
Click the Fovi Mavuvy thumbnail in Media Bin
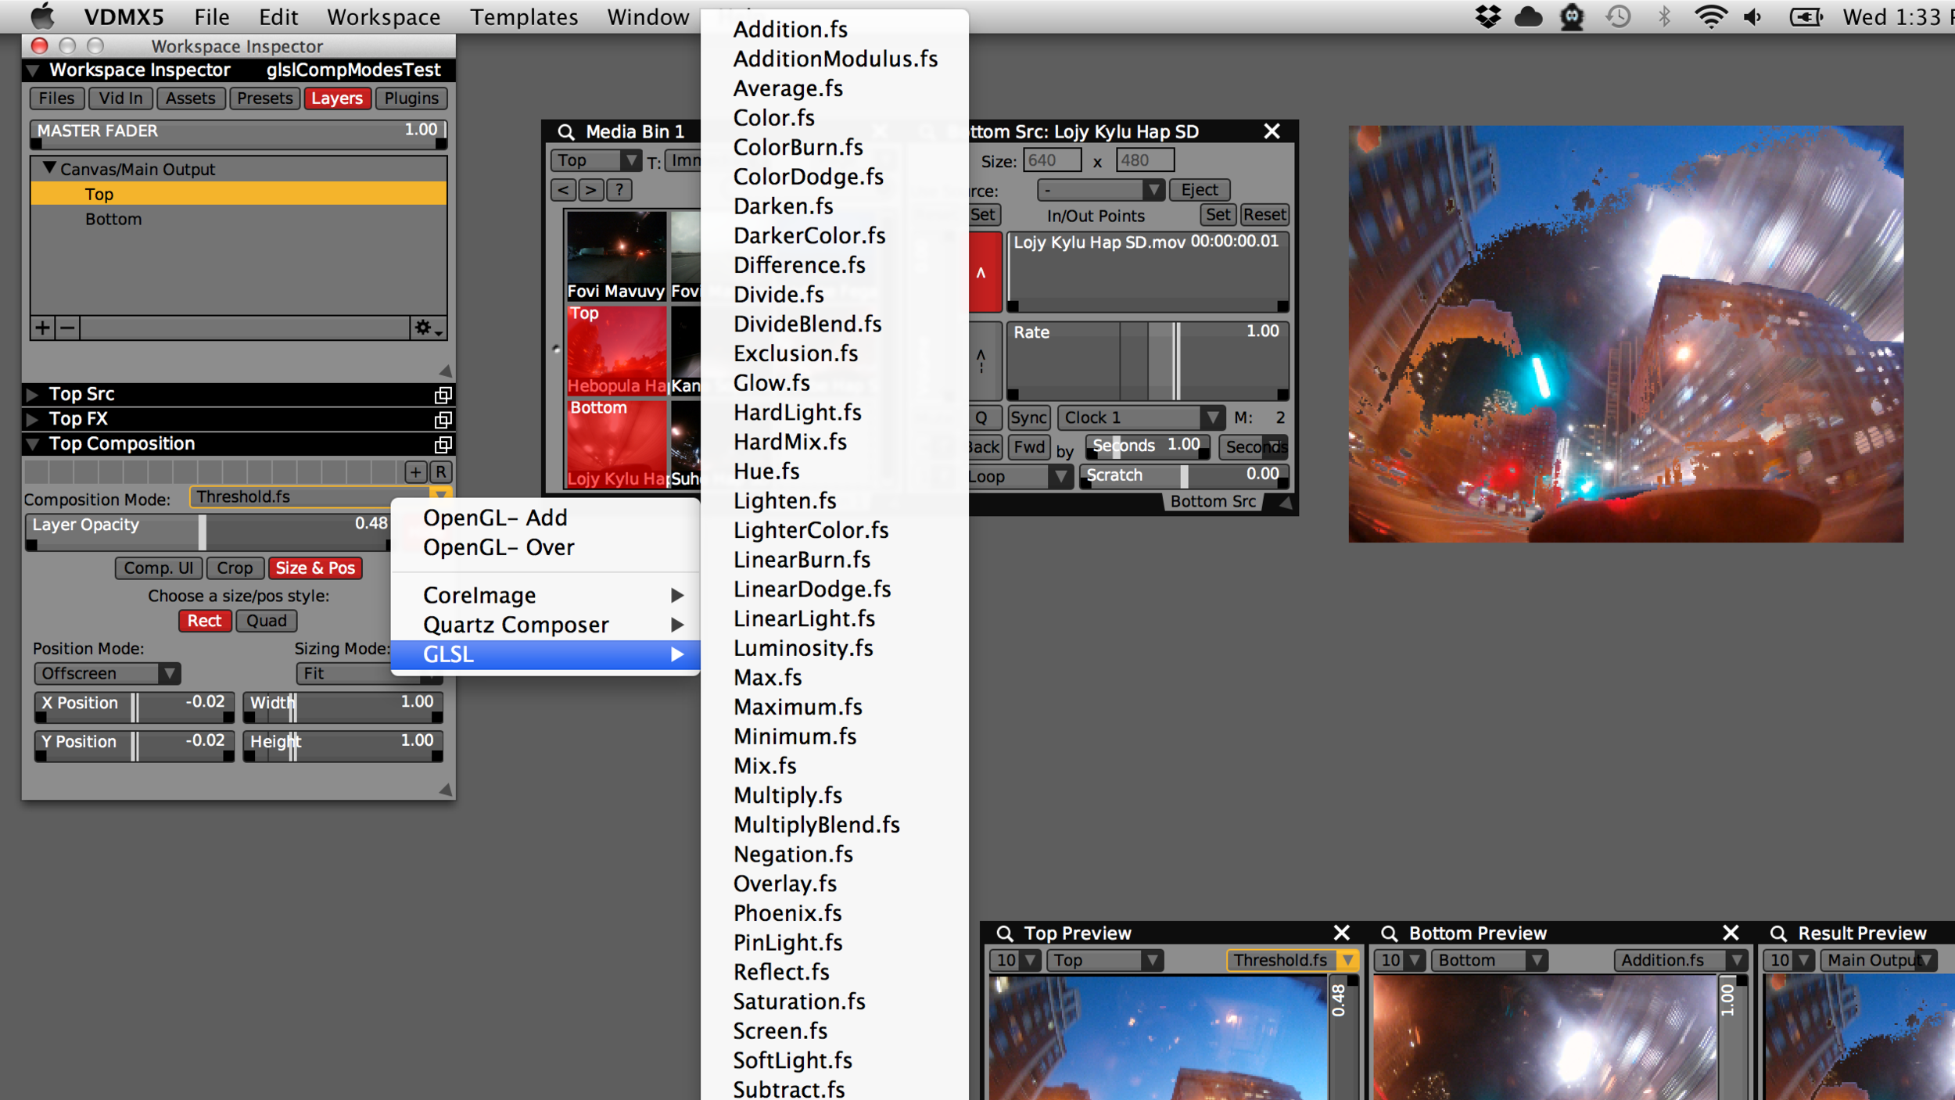616,255
